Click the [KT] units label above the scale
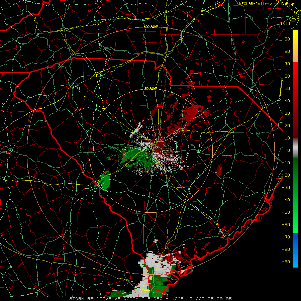The image size is (301, 301). [286, 23]
